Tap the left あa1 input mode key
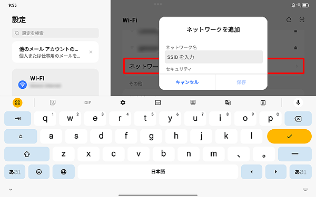Screen dimensions: 316x197 [15, 172]
